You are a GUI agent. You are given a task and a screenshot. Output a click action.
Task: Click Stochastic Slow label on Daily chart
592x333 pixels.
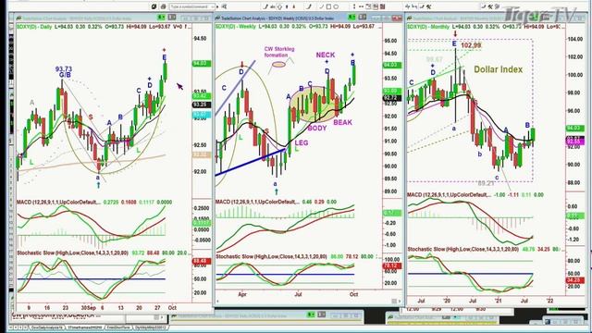click(72, 253)
